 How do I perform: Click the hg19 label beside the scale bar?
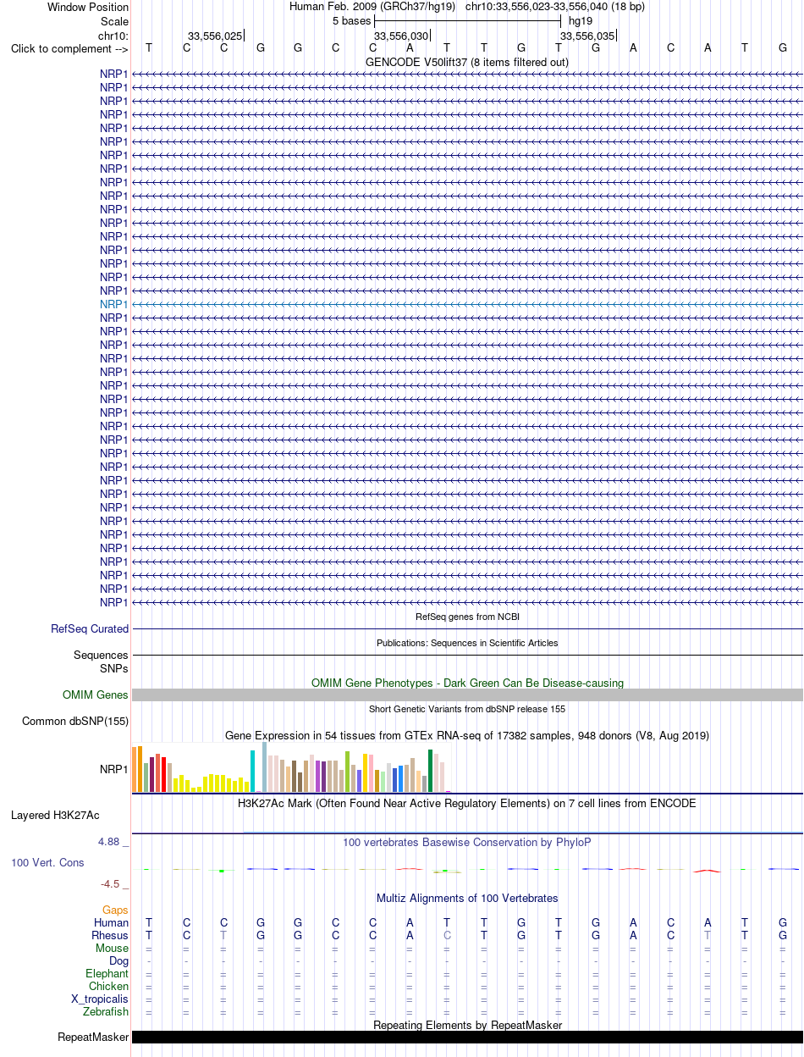581,20
